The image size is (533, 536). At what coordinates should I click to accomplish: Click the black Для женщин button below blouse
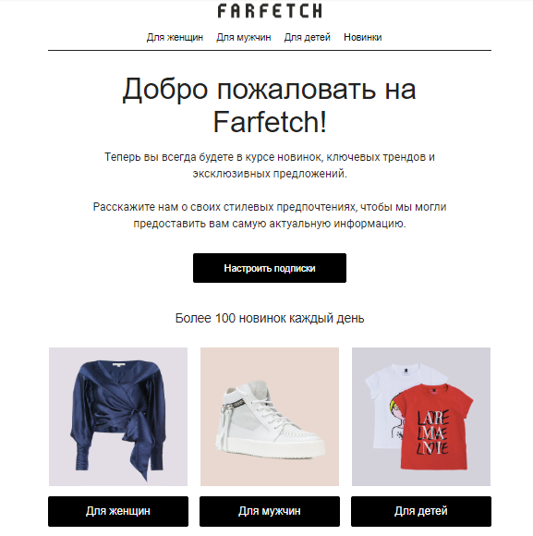point(118,511)
